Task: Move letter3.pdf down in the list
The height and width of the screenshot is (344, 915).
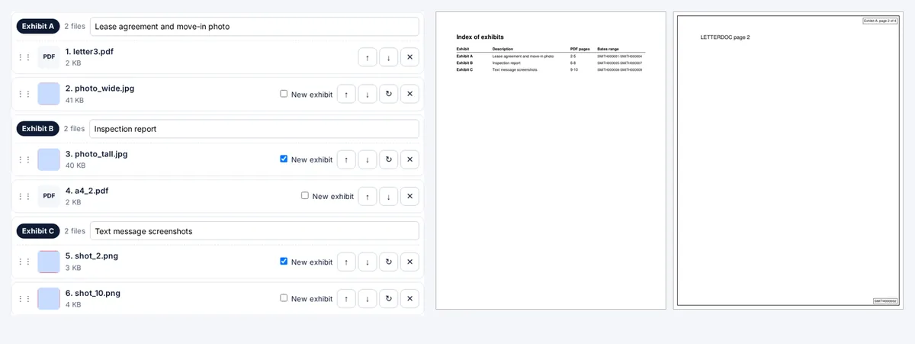Action: (389, 57)
